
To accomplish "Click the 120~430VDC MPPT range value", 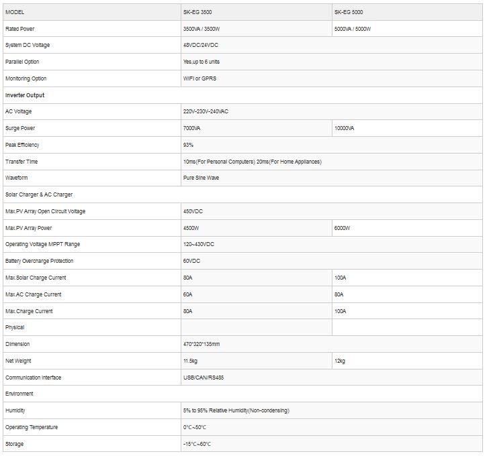I will point(199,244).
